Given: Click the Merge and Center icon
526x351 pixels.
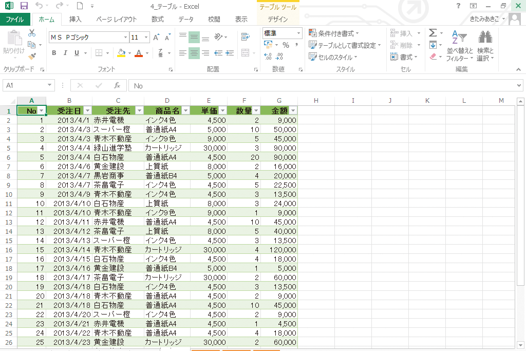Looking at the screenshot, I should [x=245, y=53].
